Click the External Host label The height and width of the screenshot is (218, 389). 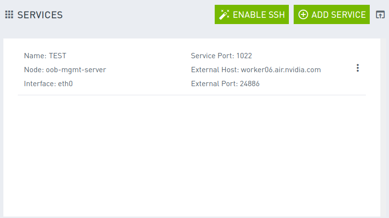(x=215, y=70)
